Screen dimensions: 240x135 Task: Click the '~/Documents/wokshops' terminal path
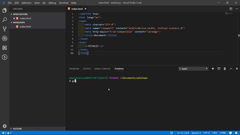tap(134, 78)
